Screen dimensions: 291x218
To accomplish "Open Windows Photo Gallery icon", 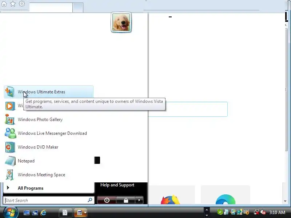I will pyautogui.click(x=10, y=120).
